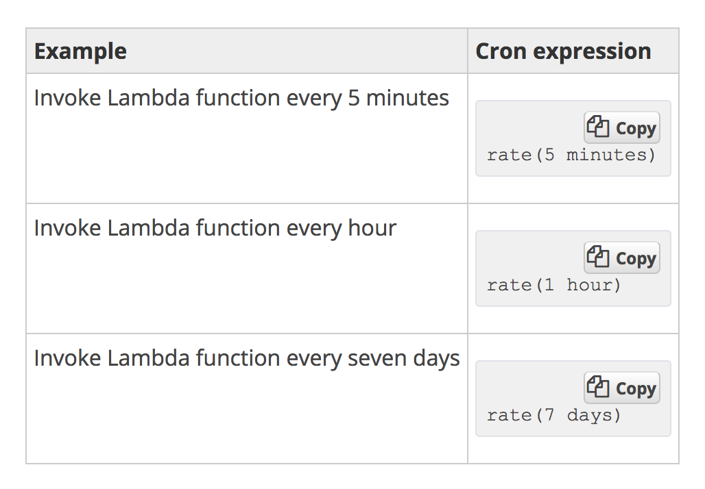Click the copy icon for rate(5 minutes)
The height and width of the screenshot is (489, 705).
pos(598,127)
